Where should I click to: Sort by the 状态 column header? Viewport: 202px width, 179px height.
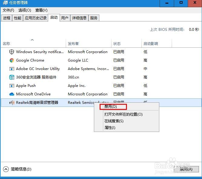point(126,43)
